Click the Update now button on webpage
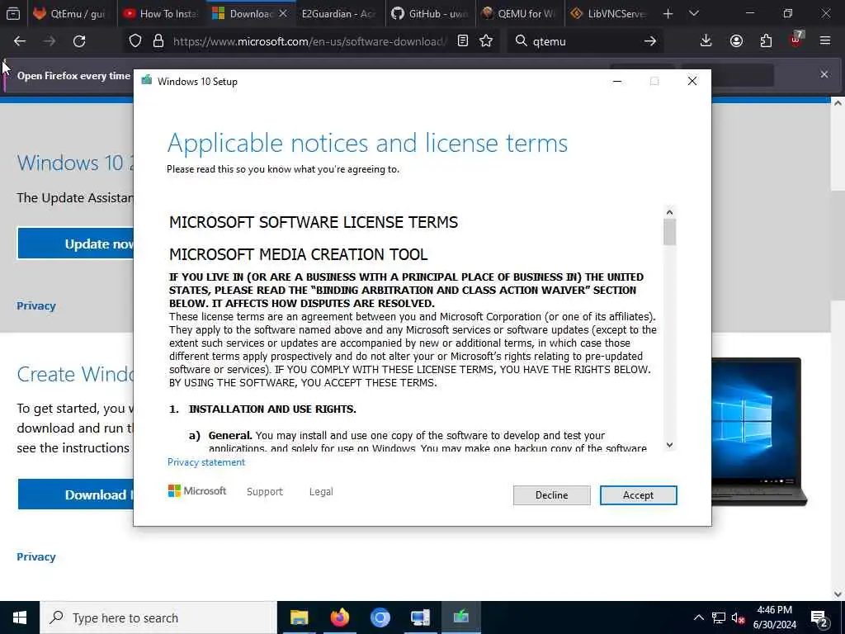The image size is (845, 634). coord(75,244)
